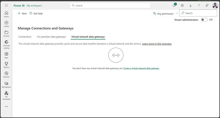This screenshot has width=220, height=118.
Task: Open settings gear icon
Action: (x=182, y=5)
